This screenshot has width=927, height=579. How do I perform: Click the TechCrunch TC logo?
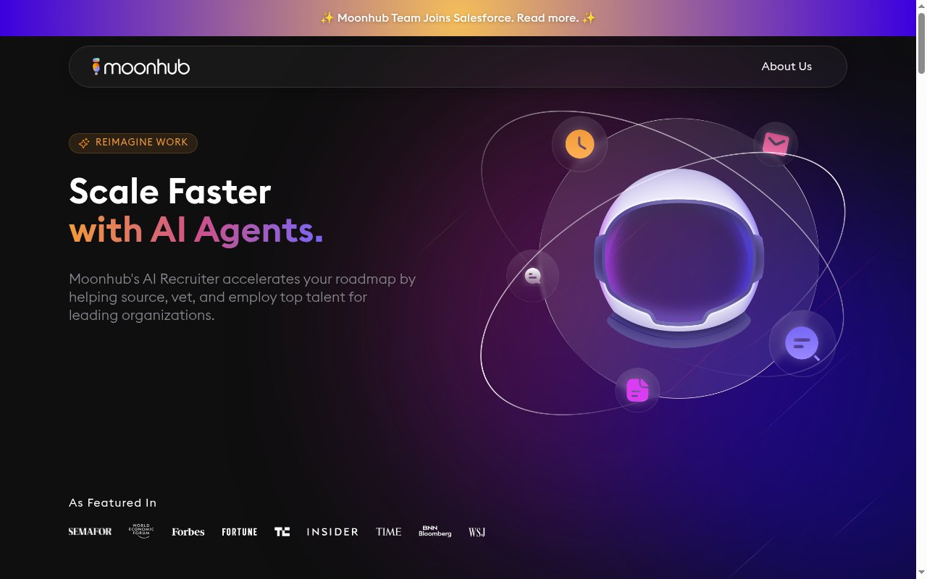tap(282, 532)
